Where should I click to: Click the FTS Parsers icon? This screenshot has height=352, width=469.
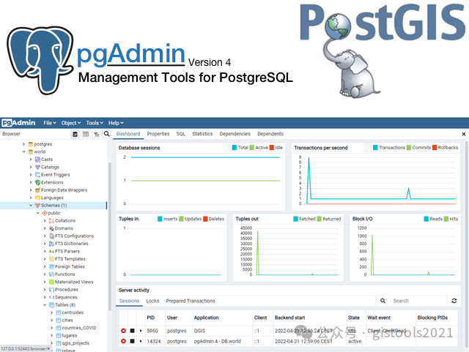tap(51, 251)
